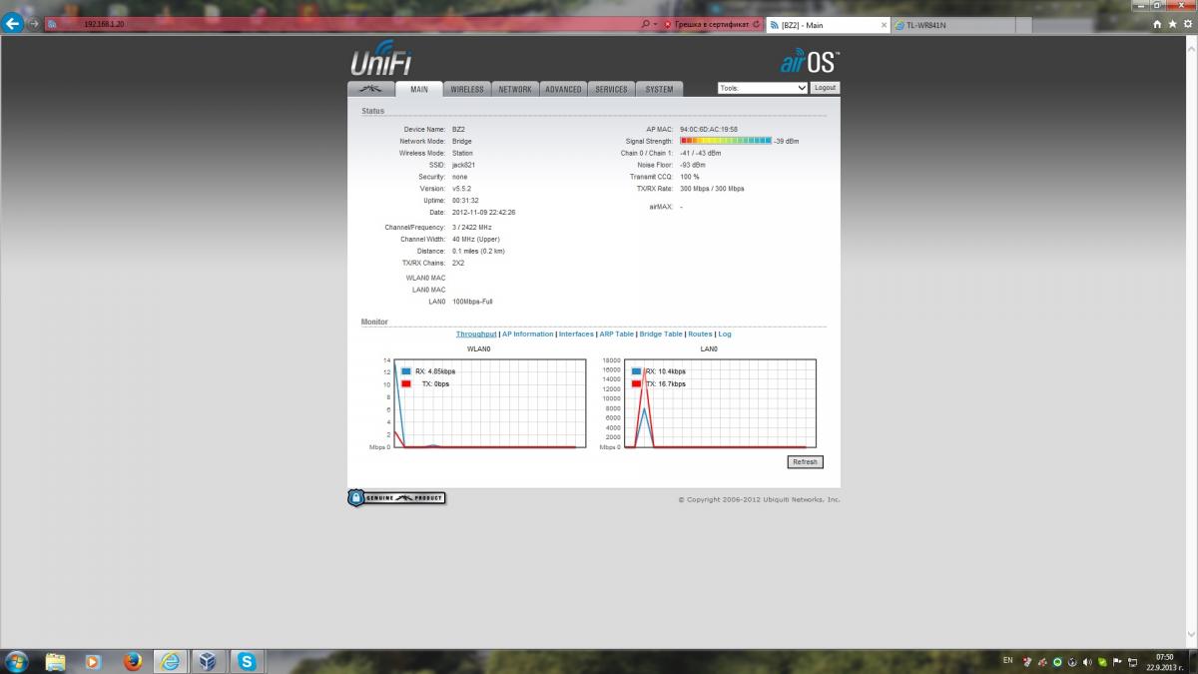This screenshot has width=1198, height=674.
Task: Switch to the Wireless tab
Action: (466, 89)
